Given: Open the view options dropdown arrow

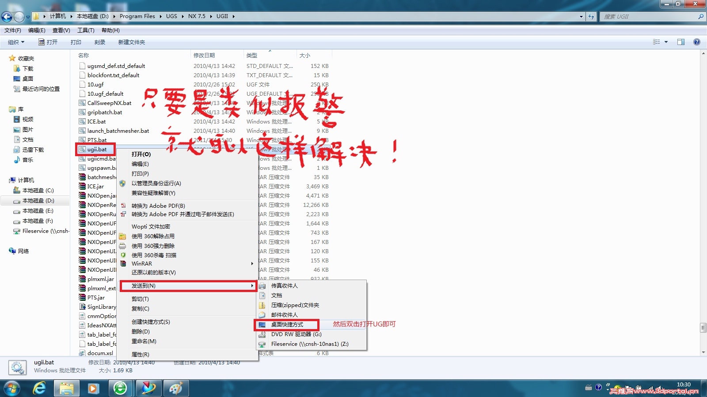Looking at the screenshot, I should tap(666, 42).
